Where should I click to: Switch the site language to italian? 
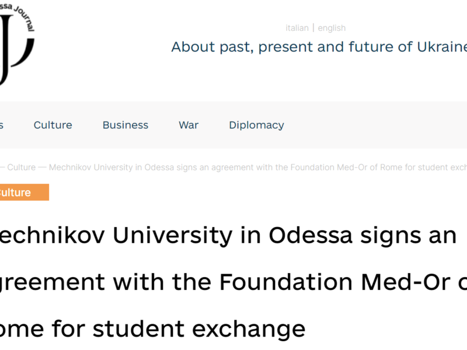click(298, 27)
